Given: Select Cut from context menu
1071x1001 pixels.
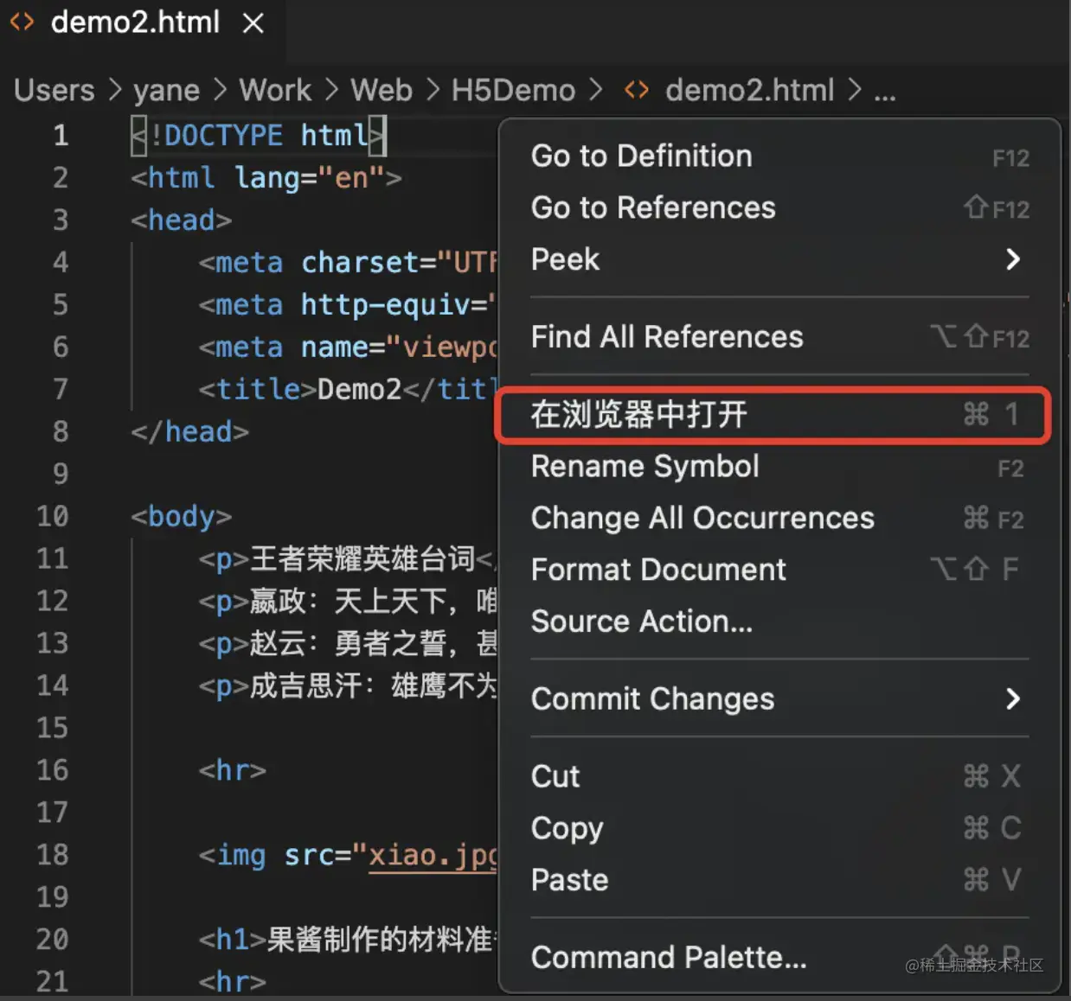Looking at the screenshot, I should (555, 776).
